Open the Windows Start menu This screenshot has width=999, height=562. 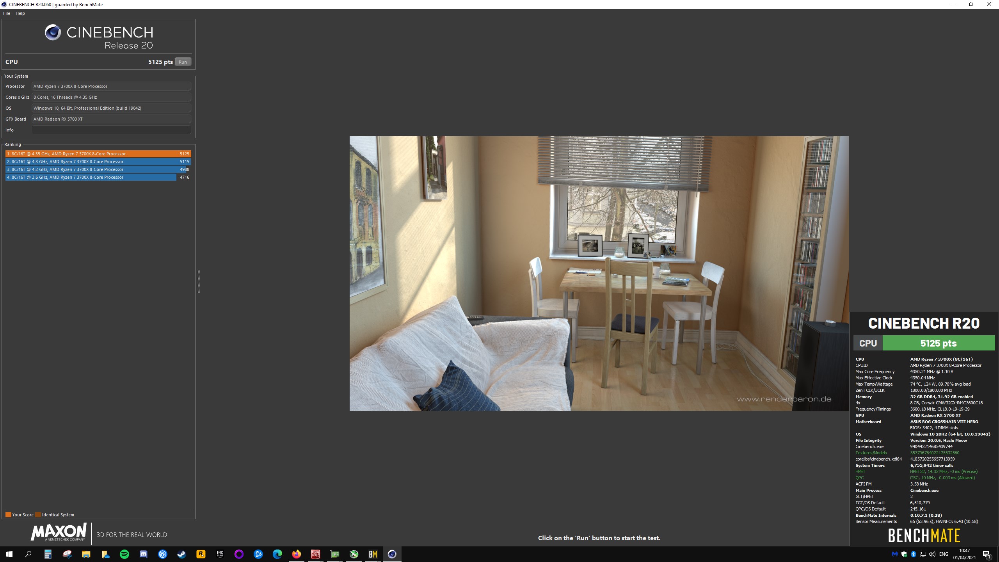coord(9,554)
